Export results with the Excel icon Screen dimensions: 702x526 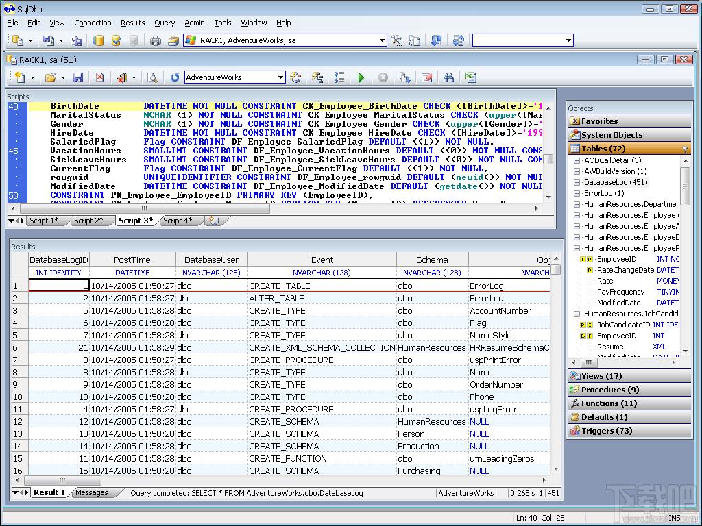[x=470, y=77]
